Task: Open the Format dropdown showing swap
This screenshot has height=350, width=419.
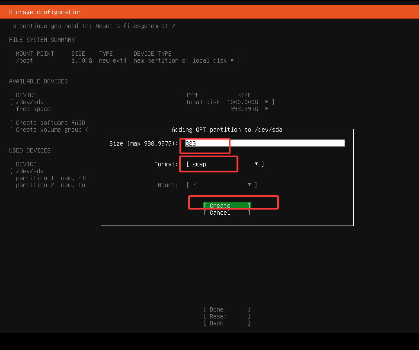Action: 208,164
